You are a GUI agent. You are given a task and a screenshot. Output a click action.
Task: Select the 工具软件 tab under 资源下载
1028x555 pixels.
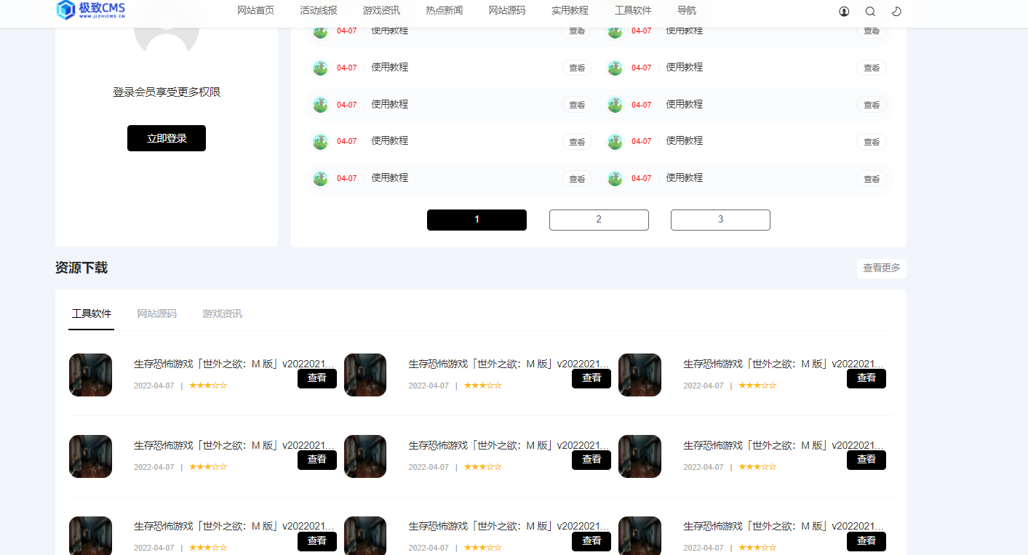[92, 314]
